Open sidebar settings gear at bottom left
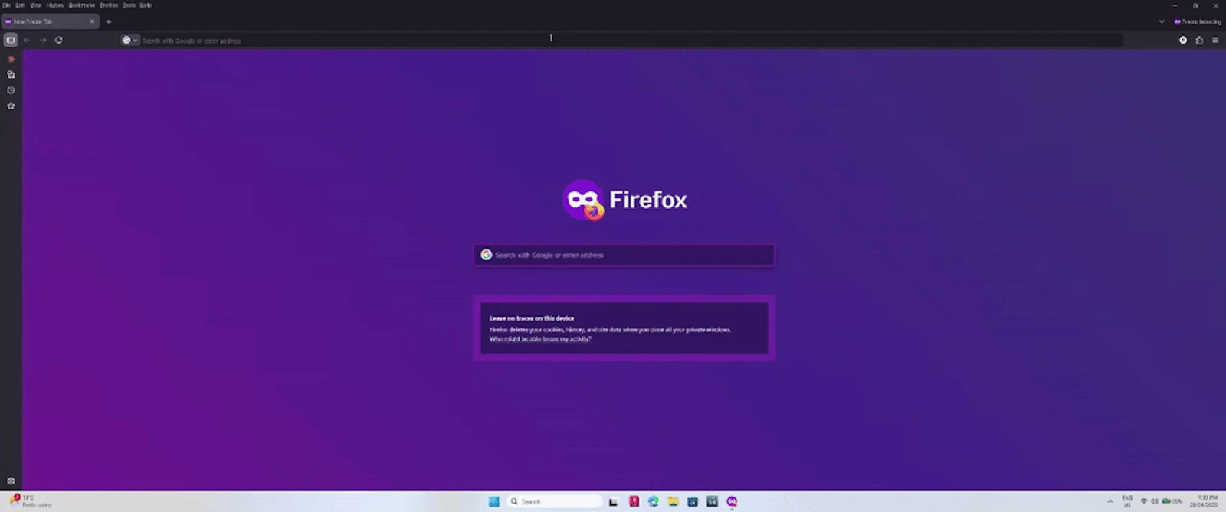 click(x=11, y=481)
